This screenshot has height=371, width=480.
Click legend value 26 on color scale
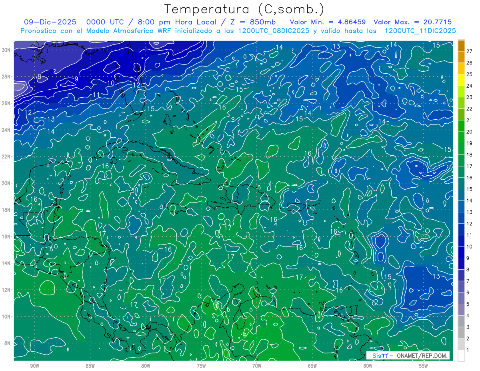click(x=470, y=63)
